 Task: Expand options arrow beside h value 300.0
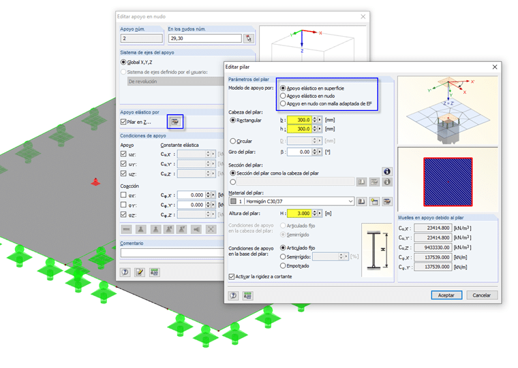[x=320, y=129]
